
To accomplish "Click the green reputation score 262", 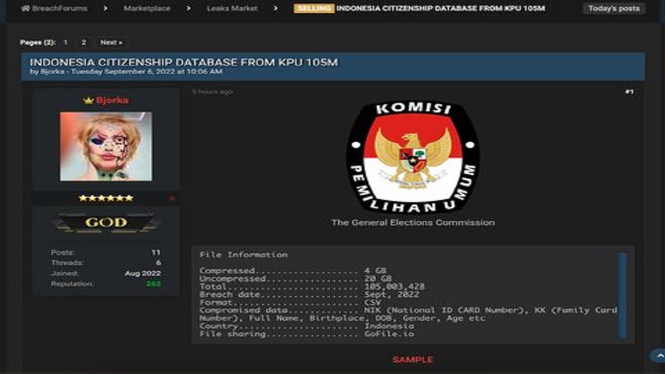I will (x=153, y=284).
